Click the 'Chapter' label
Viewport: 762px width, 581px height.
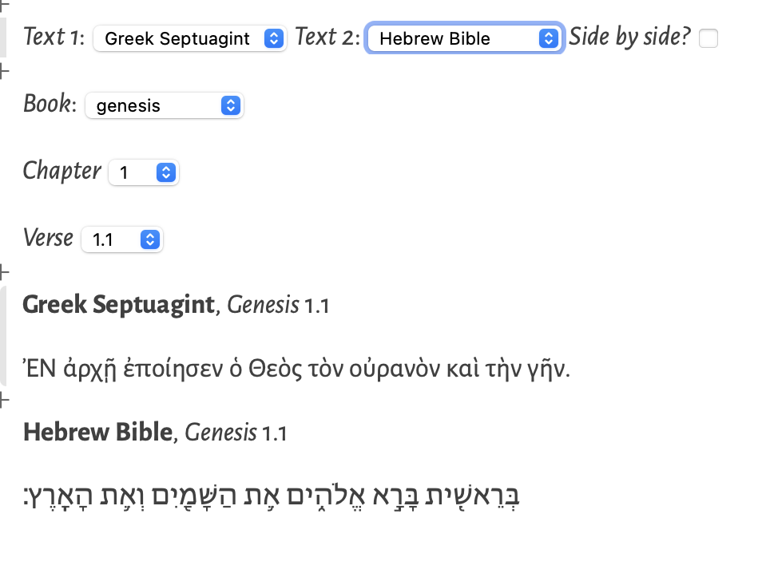[62, 171]
